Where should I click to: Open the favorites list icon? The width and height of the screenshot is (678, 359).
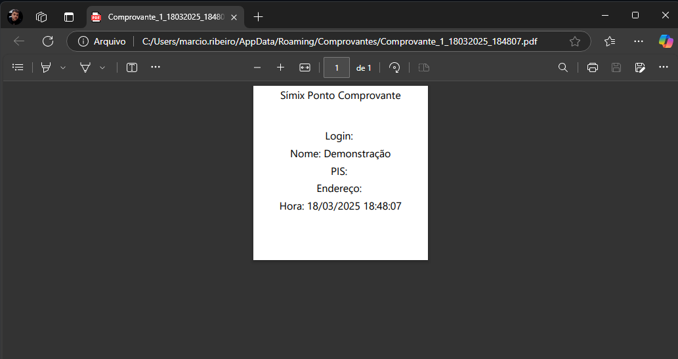click(610, 41)
